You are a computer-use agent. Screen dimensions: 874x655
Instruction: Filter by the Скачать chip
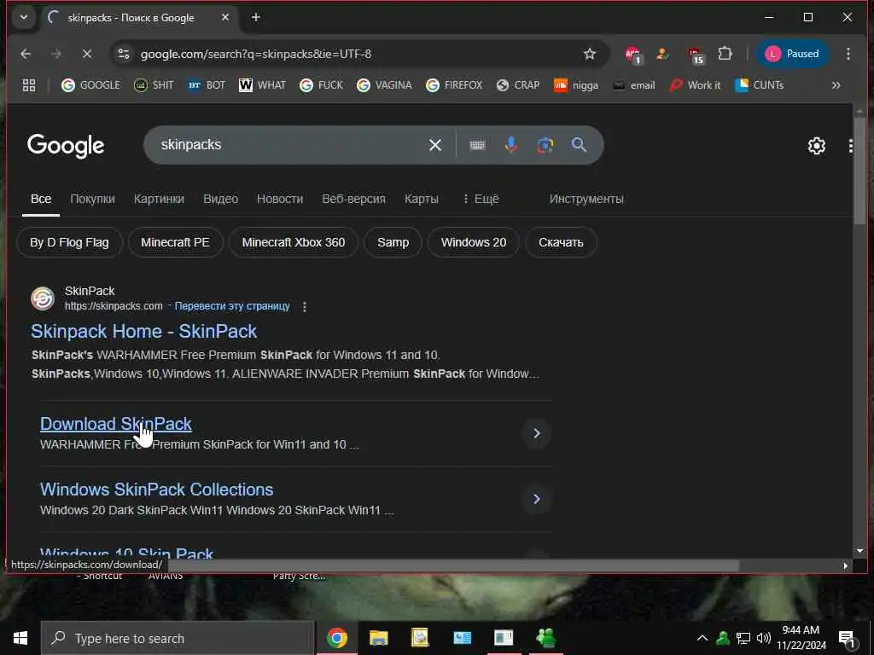(561, 242)
